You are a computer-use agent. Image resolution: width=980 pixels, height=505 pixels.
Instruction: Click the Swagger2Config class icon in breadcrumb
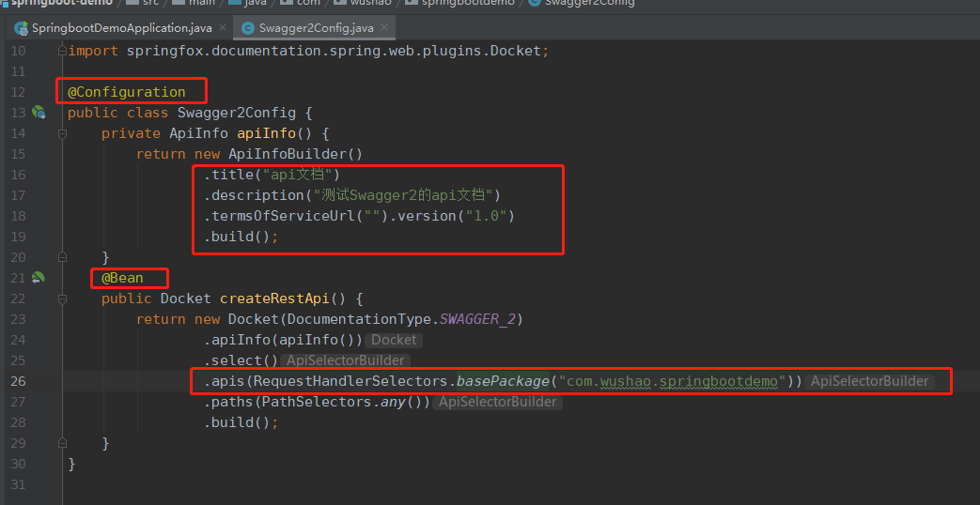(x=535, y=3)
